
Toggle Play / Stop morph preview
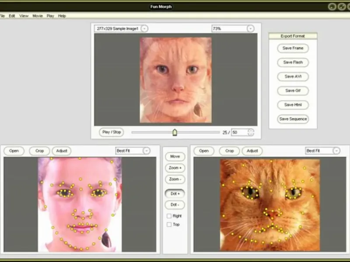coord(112,132)
